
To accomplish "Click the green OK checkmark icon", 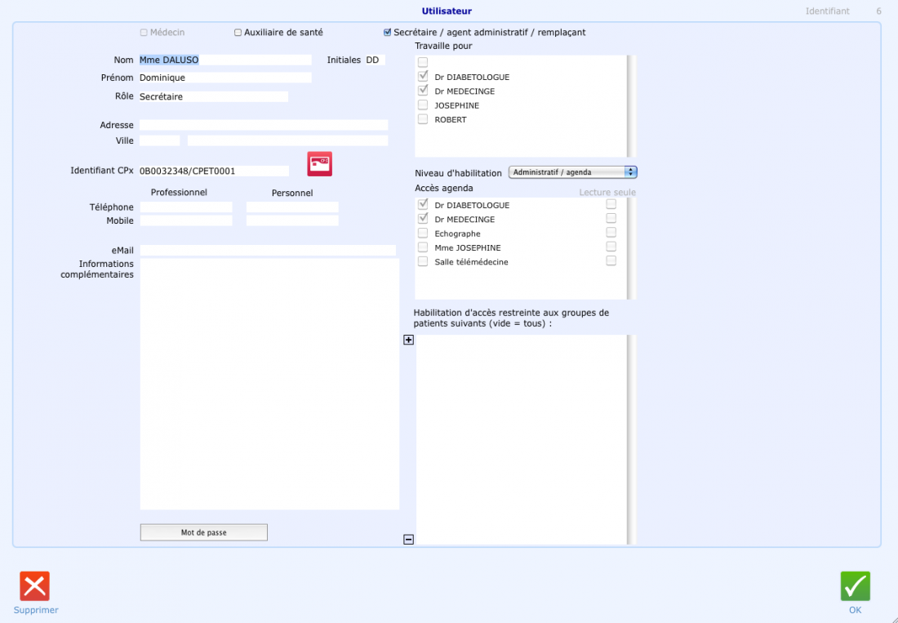I will tap(855, 585).
